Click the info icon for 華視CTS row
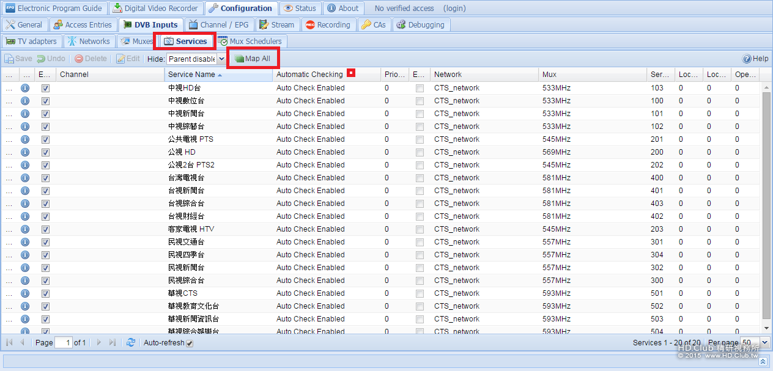Viewport: 773px width, 371px height. click(25, 293)
